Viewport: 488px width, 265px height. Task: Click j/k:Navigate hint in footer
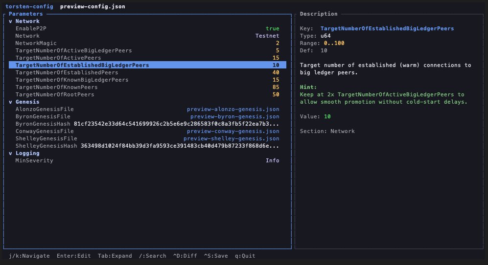(x=29, y=256)
